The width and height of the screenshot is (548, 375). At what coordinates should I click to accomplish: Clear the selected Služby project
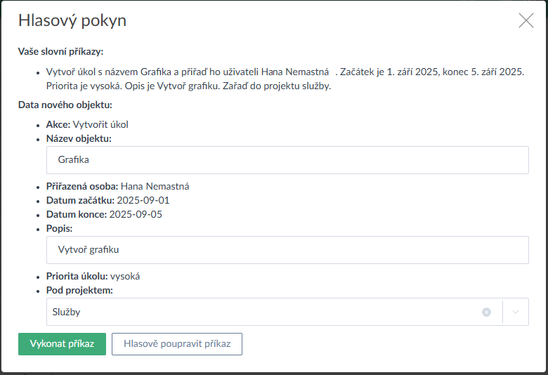486,312
